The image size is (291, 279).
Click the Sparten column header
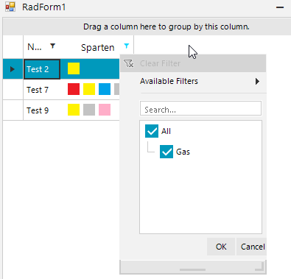[97, 47]
